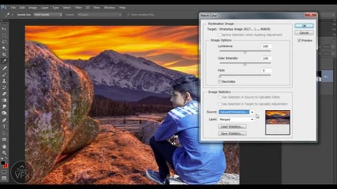This screenshot has width=337, height=189.
Task: Click the Fade value field
Action: pos(266,70)
